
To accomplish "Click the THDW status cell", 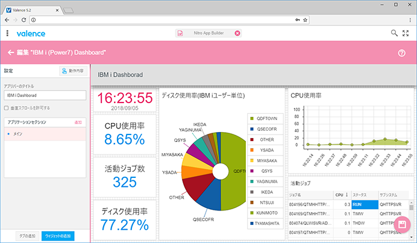I will click(365, 223).
